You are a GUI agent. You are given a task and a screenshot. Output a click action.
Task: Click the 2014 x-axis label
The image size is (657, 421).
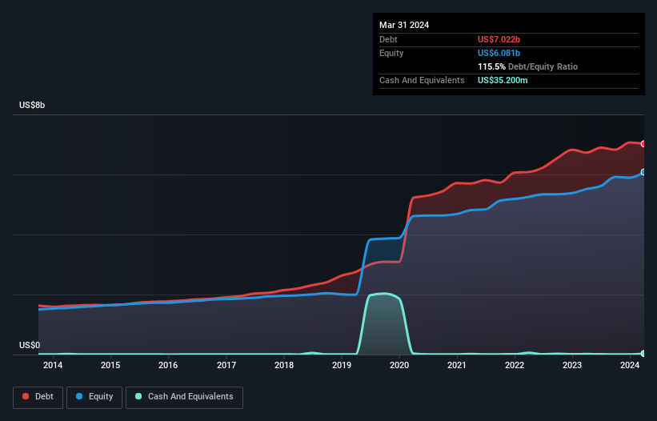click(53, 365)
